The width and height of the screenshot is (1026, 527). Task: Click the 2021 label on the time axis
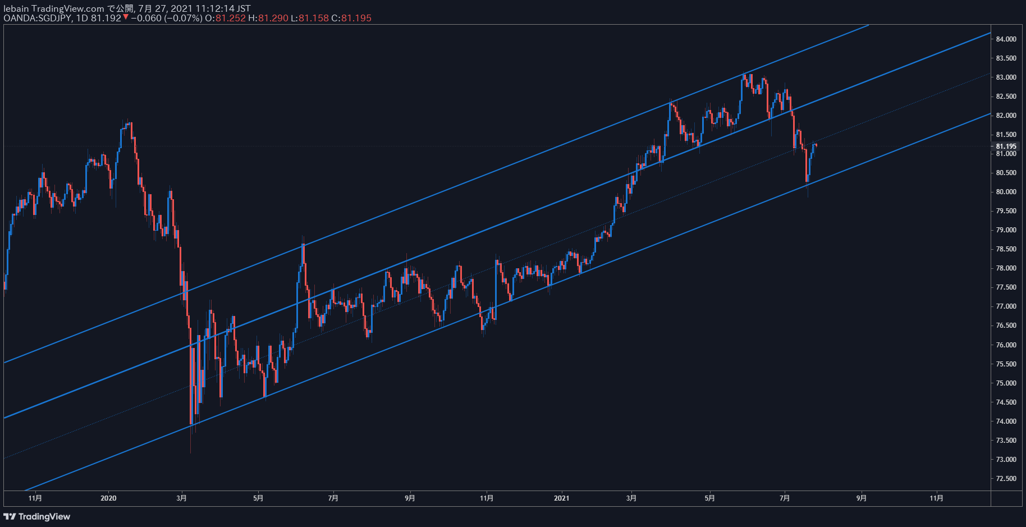click(x=561, y=498)
